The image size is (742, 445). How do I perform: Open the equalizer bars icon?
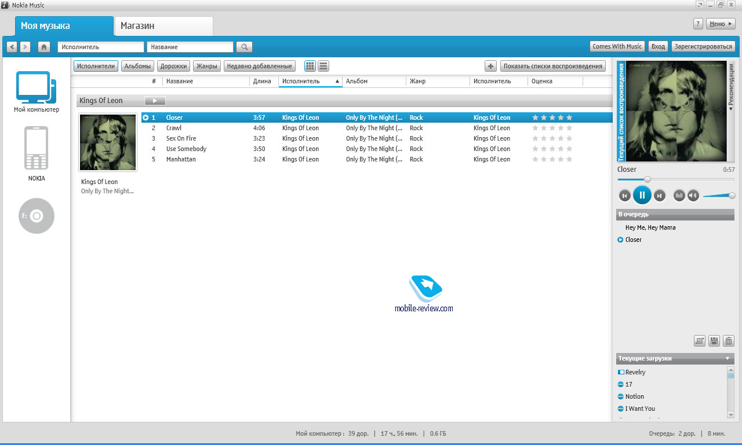point(679,196)
